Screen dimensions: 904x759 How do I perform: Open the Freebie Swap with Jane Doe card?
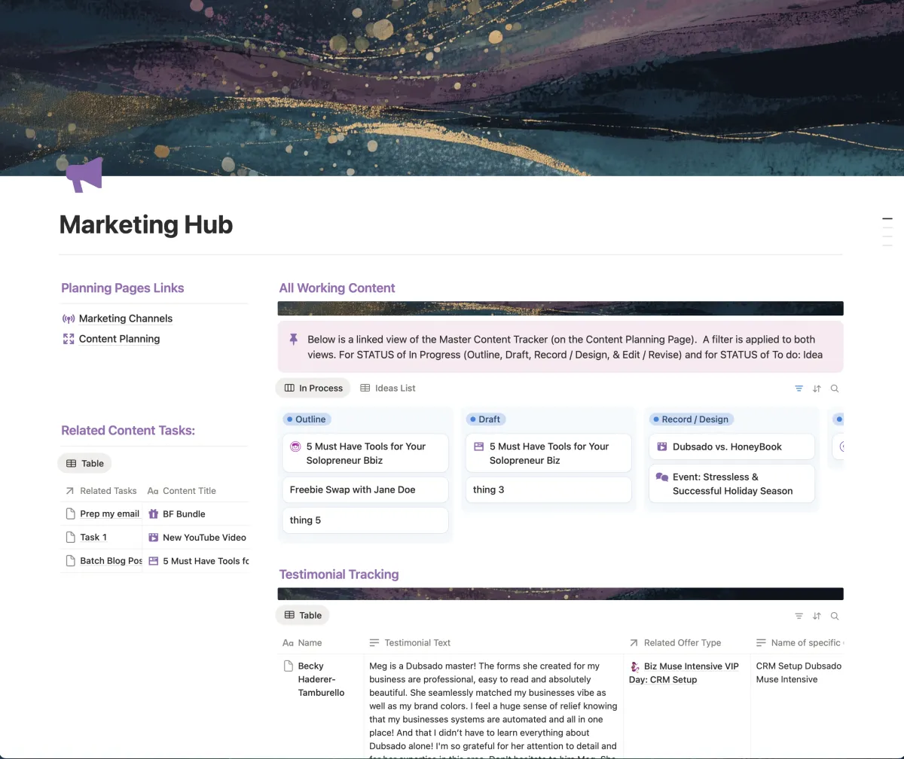(365, 489)
